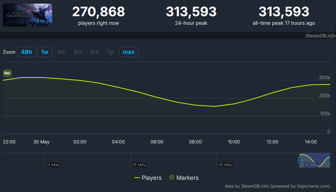The image size is (336, 192).
Task: Grab the right navigator range handle
Action: click(x=330, y=160)
